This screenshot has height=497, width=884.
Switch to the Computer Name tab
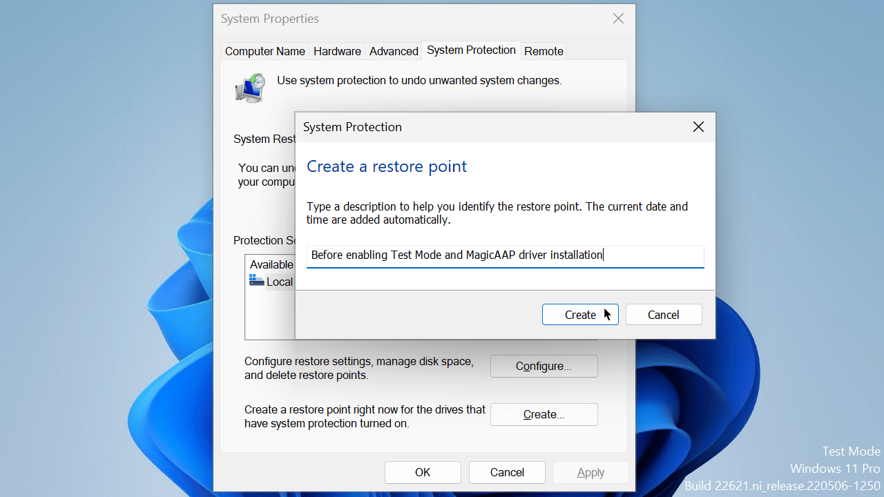[265, 51]
